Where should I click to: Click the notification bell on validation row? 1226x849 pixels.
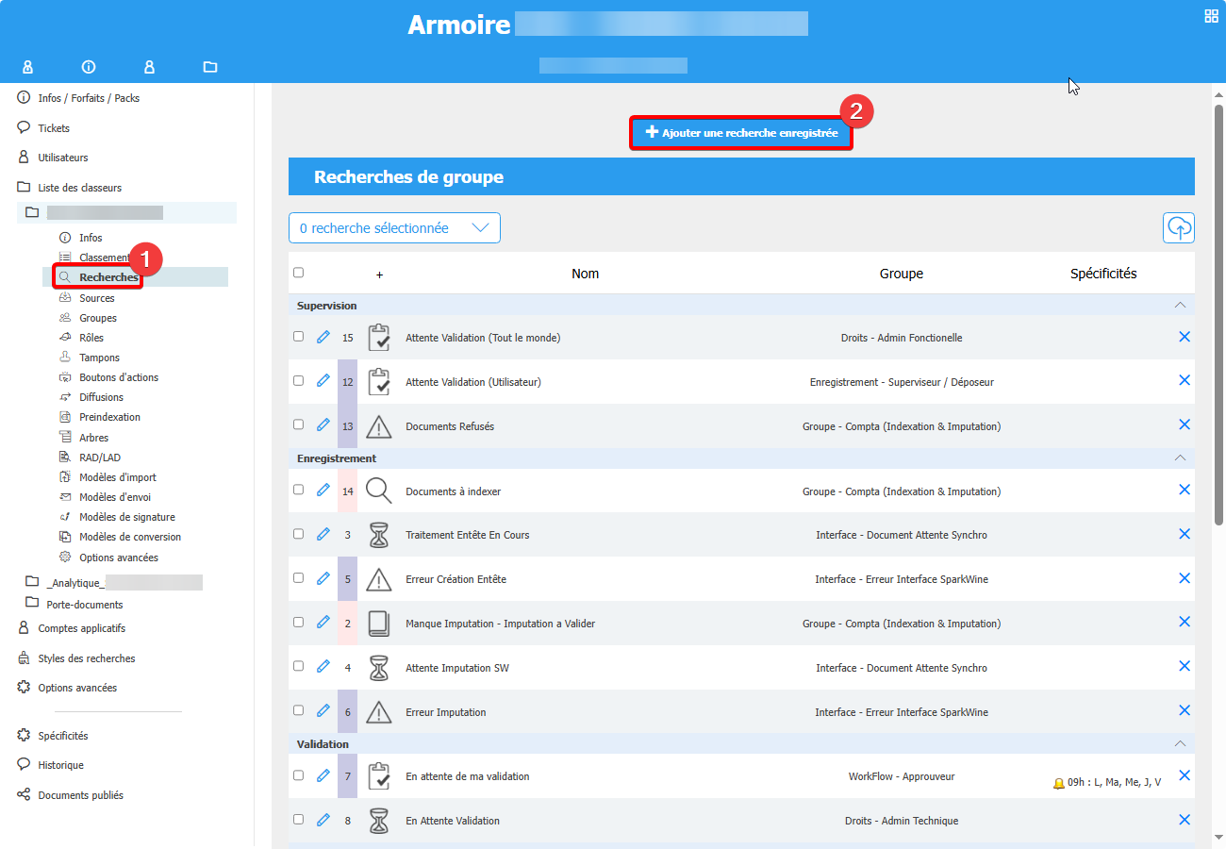point(1058,783)
